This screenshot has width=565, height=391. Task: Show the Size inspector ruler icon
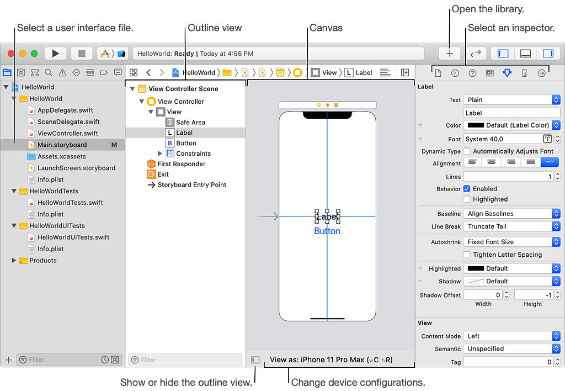coord(524,73)
